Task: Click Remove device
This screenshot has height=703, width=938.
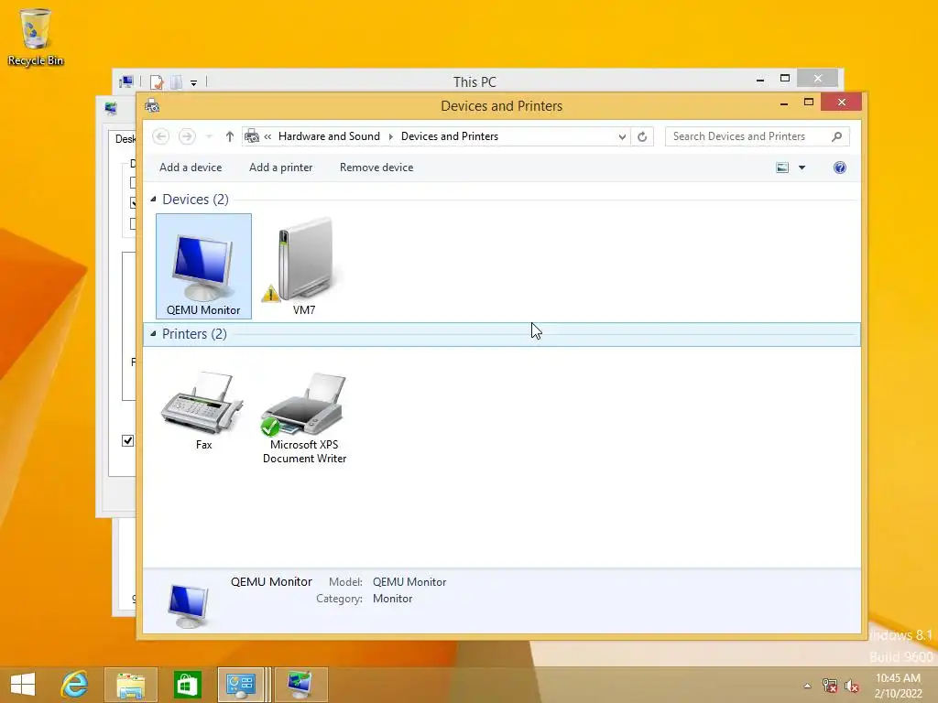Action: point(376,168)
